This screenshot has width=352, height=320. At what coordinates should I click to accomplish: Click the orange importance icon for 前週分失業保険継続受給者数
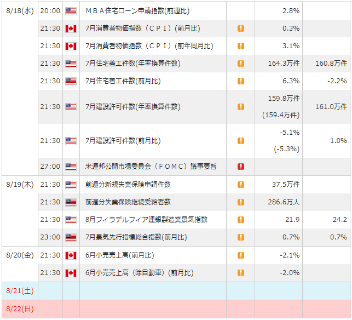pos(241,202)
